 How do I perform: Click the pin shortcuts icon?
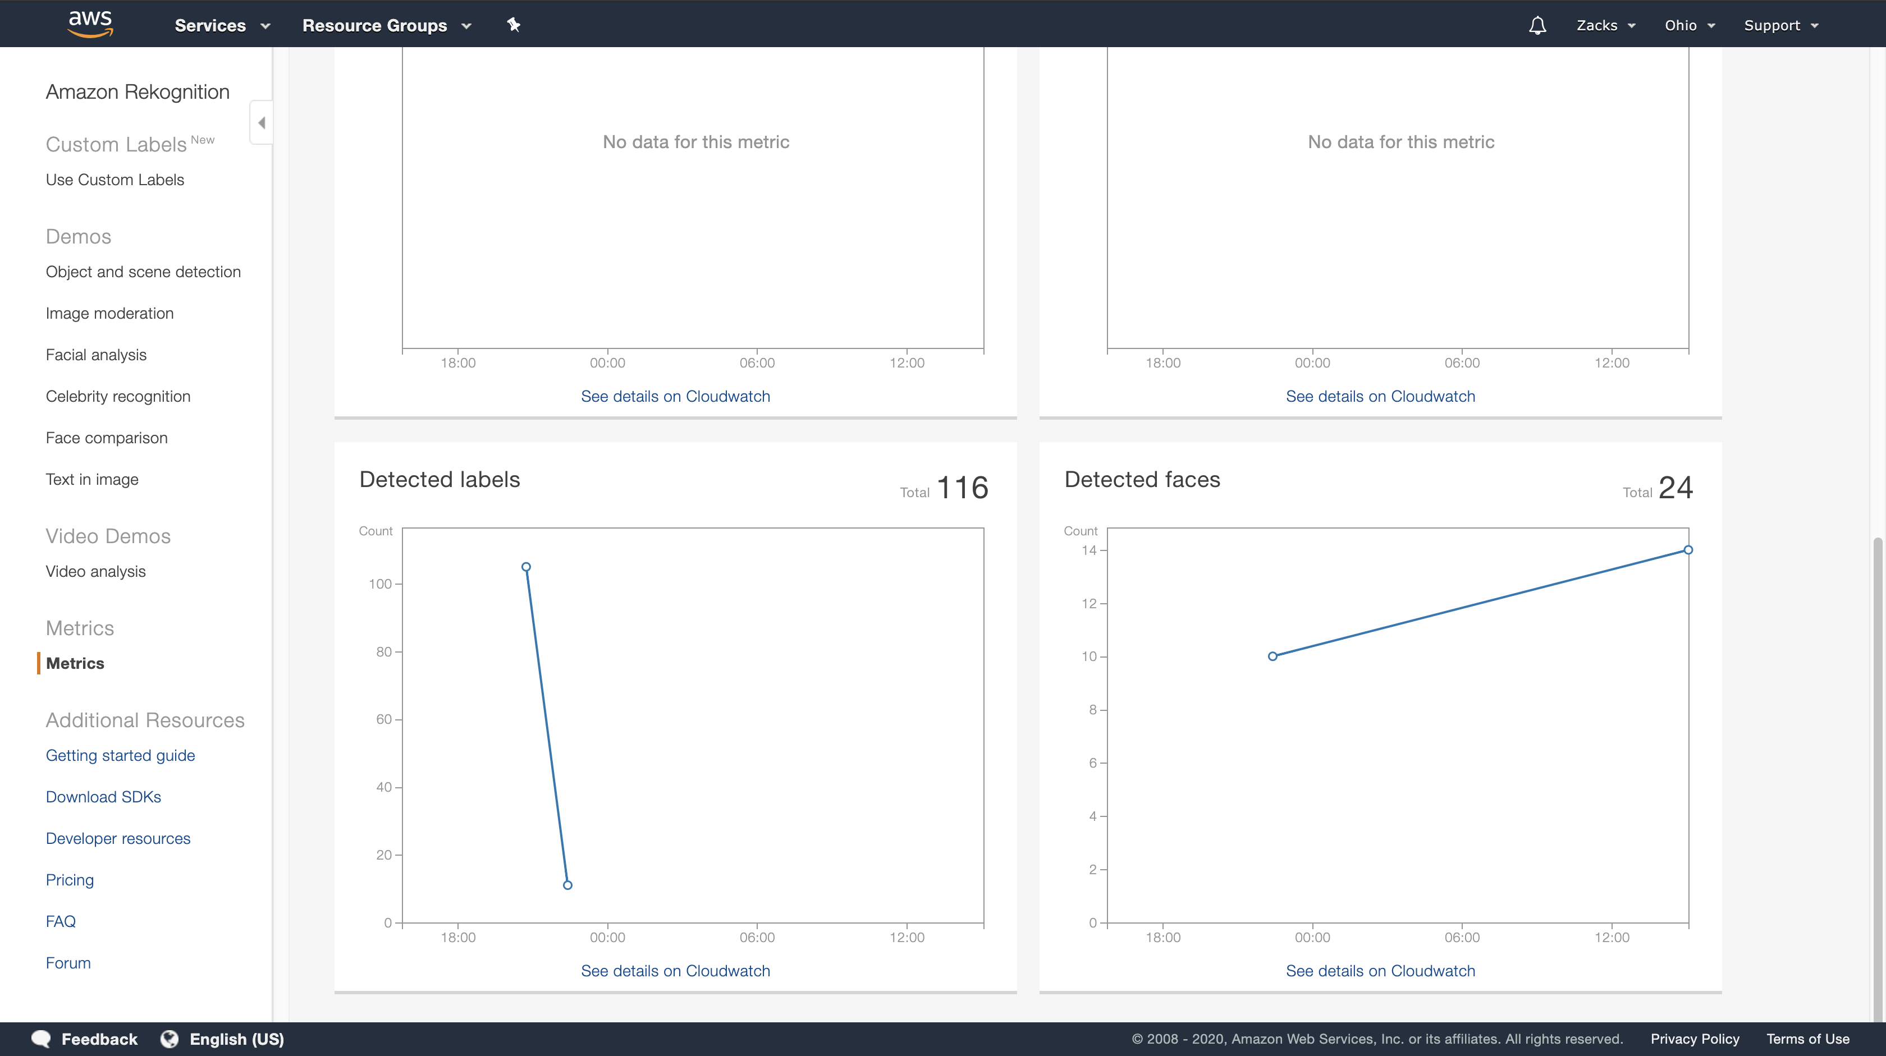[x=513, y=25]
